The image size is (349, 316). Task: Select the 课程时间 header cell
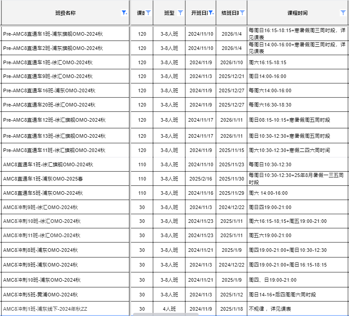tap(298, 12)
